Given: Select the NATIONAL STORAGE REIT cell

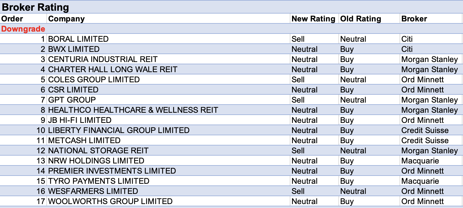Looking at the screenshot, I should pos(98,151).
